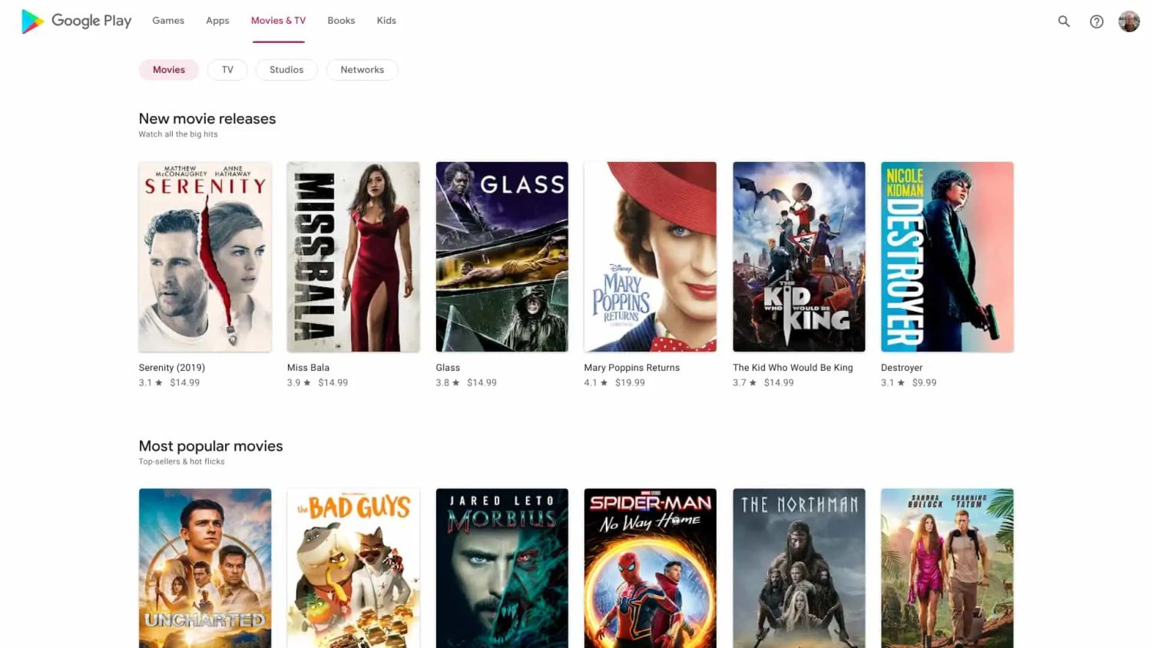Switch to the Games tab
This screenshot has height=648, width=1152.
(x=168, y=21)
